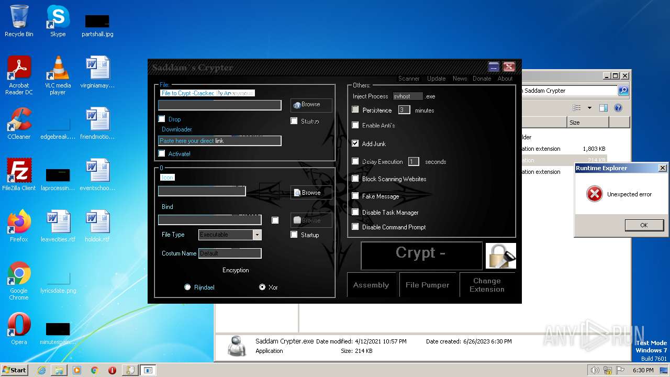Select the Xor encryption radio button
This screenshot has width=670, height=377.
[262, 287]
